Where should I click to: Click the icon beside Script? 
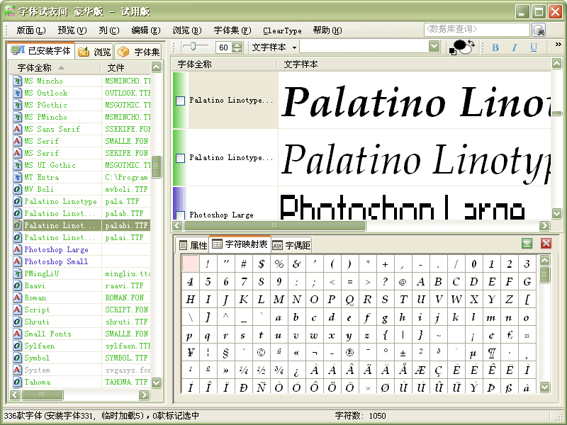click(17, 310)
